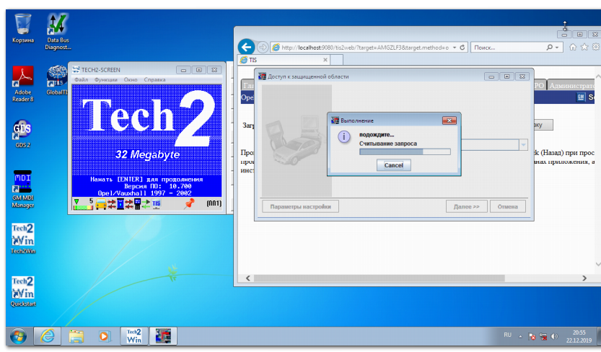This screenshot has height=352, width=601.
Task: Click the Action Center flag tray icon
Action: tap(532, 337)
